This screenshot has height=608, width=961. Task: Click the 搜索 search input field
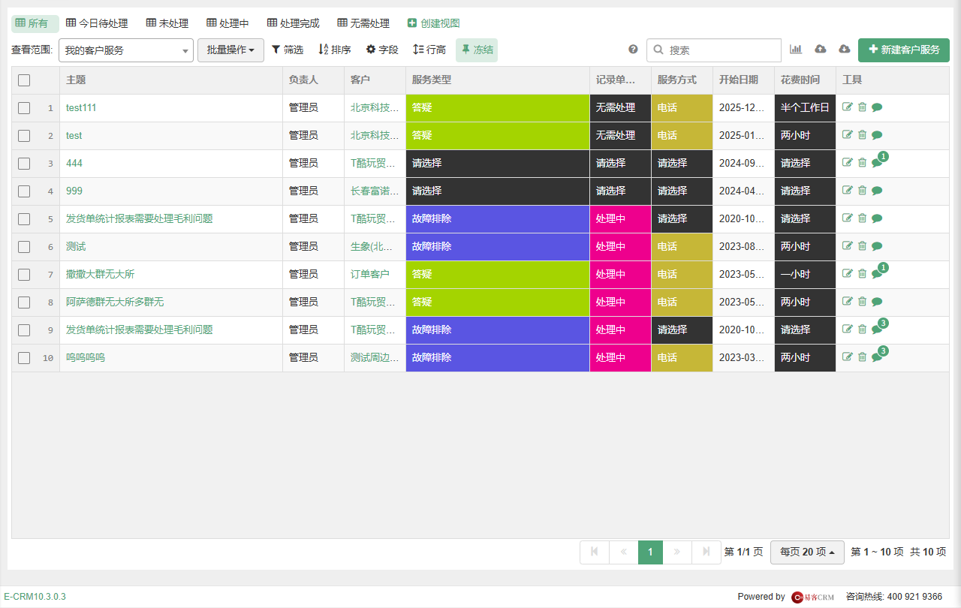[714, 50]
